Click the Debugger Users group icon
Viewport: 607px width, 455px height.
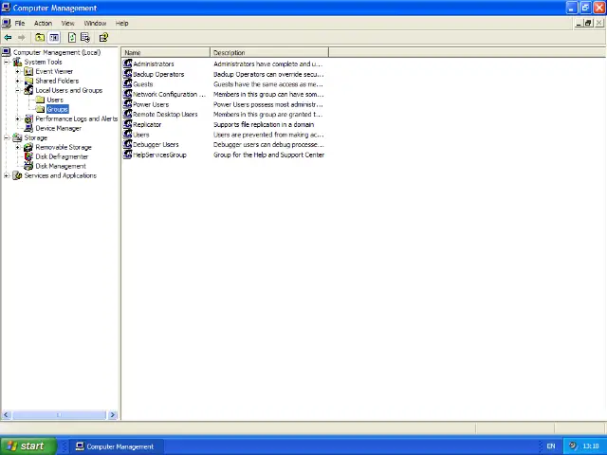tap(127, 144)
